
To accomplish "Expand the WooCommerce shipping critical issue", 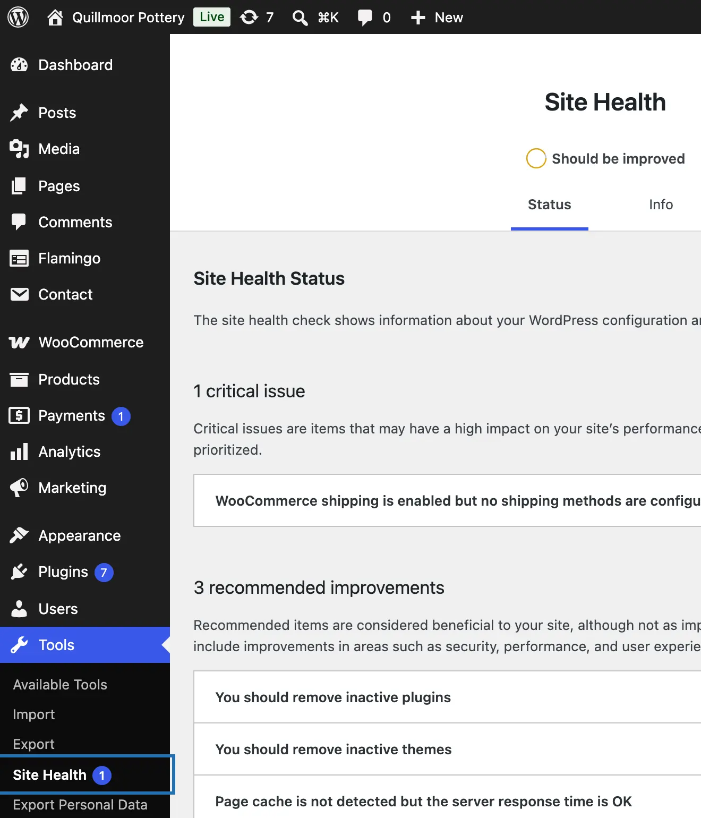I will click(447, 500).
